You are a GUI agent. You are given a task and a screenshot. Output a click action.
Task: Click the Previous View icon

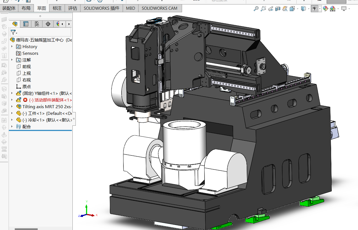click(271, 9)
